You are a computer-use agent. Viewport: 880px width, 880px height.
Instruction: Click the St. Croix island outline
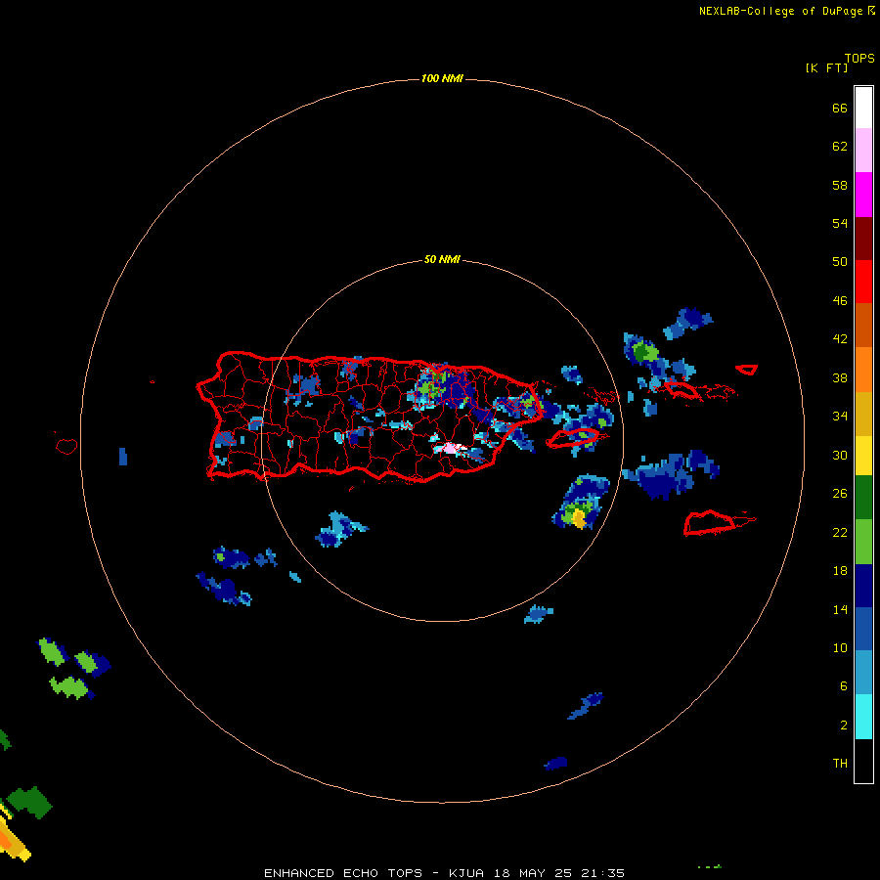711,524
